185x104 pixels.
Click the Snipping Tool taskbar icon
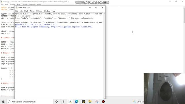97,101
